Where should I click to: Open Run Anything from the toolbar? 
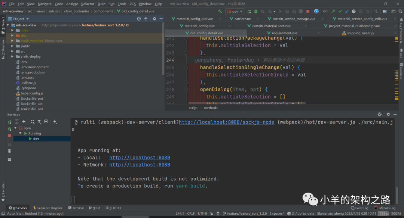pyautogui.click(x=394, y=11)
